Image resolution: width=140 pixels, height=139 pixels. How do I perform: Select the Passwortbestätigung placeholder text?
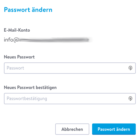[x=27, y=99]
